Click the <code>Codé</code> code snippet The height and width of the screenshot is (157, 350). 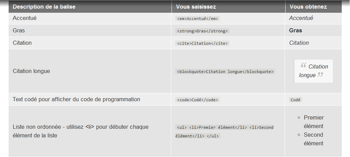pyautogui.click(x=197, y=100)
